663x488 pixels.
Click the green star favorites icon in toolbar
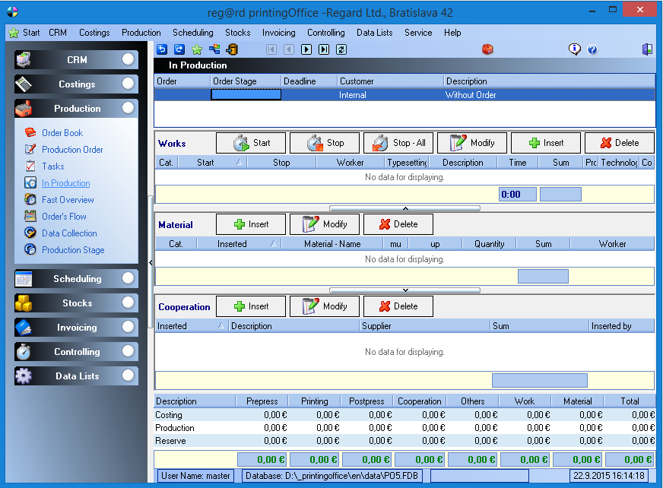[x=197, y=49]
